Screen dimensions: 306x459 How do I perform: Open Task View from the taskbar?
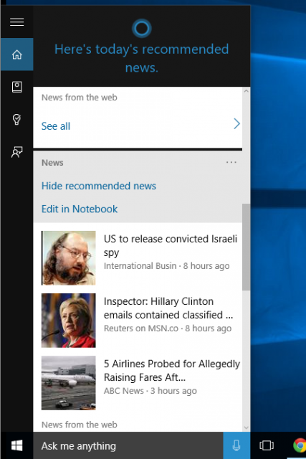(x=267, y=445)
